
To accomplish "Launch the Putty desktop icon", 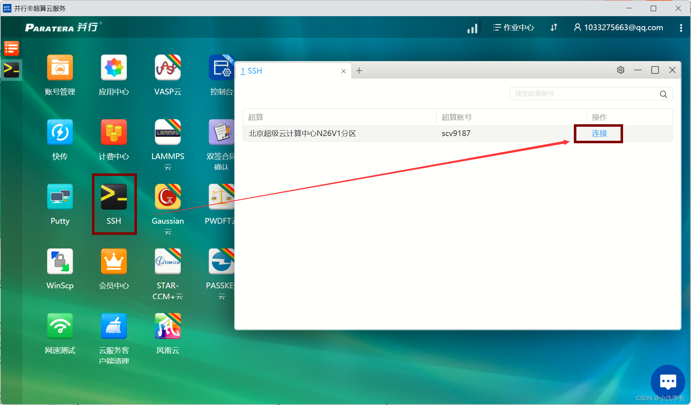I will click(60, 197).
